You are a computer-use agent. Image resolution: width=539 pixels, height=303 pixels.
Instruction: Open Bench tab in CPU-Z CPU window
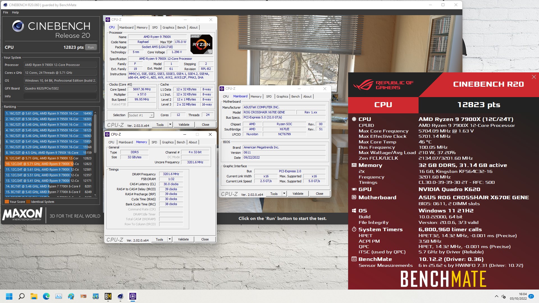pyautogui.click(x=182, y=27)
